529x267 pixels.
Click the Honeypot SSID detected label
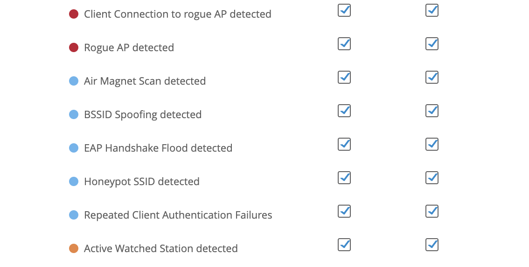coord(141,181)
